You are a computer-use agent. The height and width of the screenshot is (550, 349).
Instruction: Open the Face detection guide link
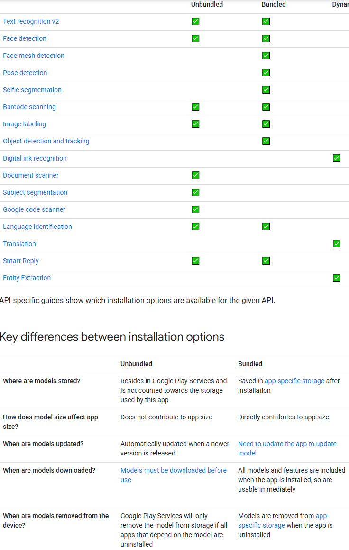click(25, 38)
